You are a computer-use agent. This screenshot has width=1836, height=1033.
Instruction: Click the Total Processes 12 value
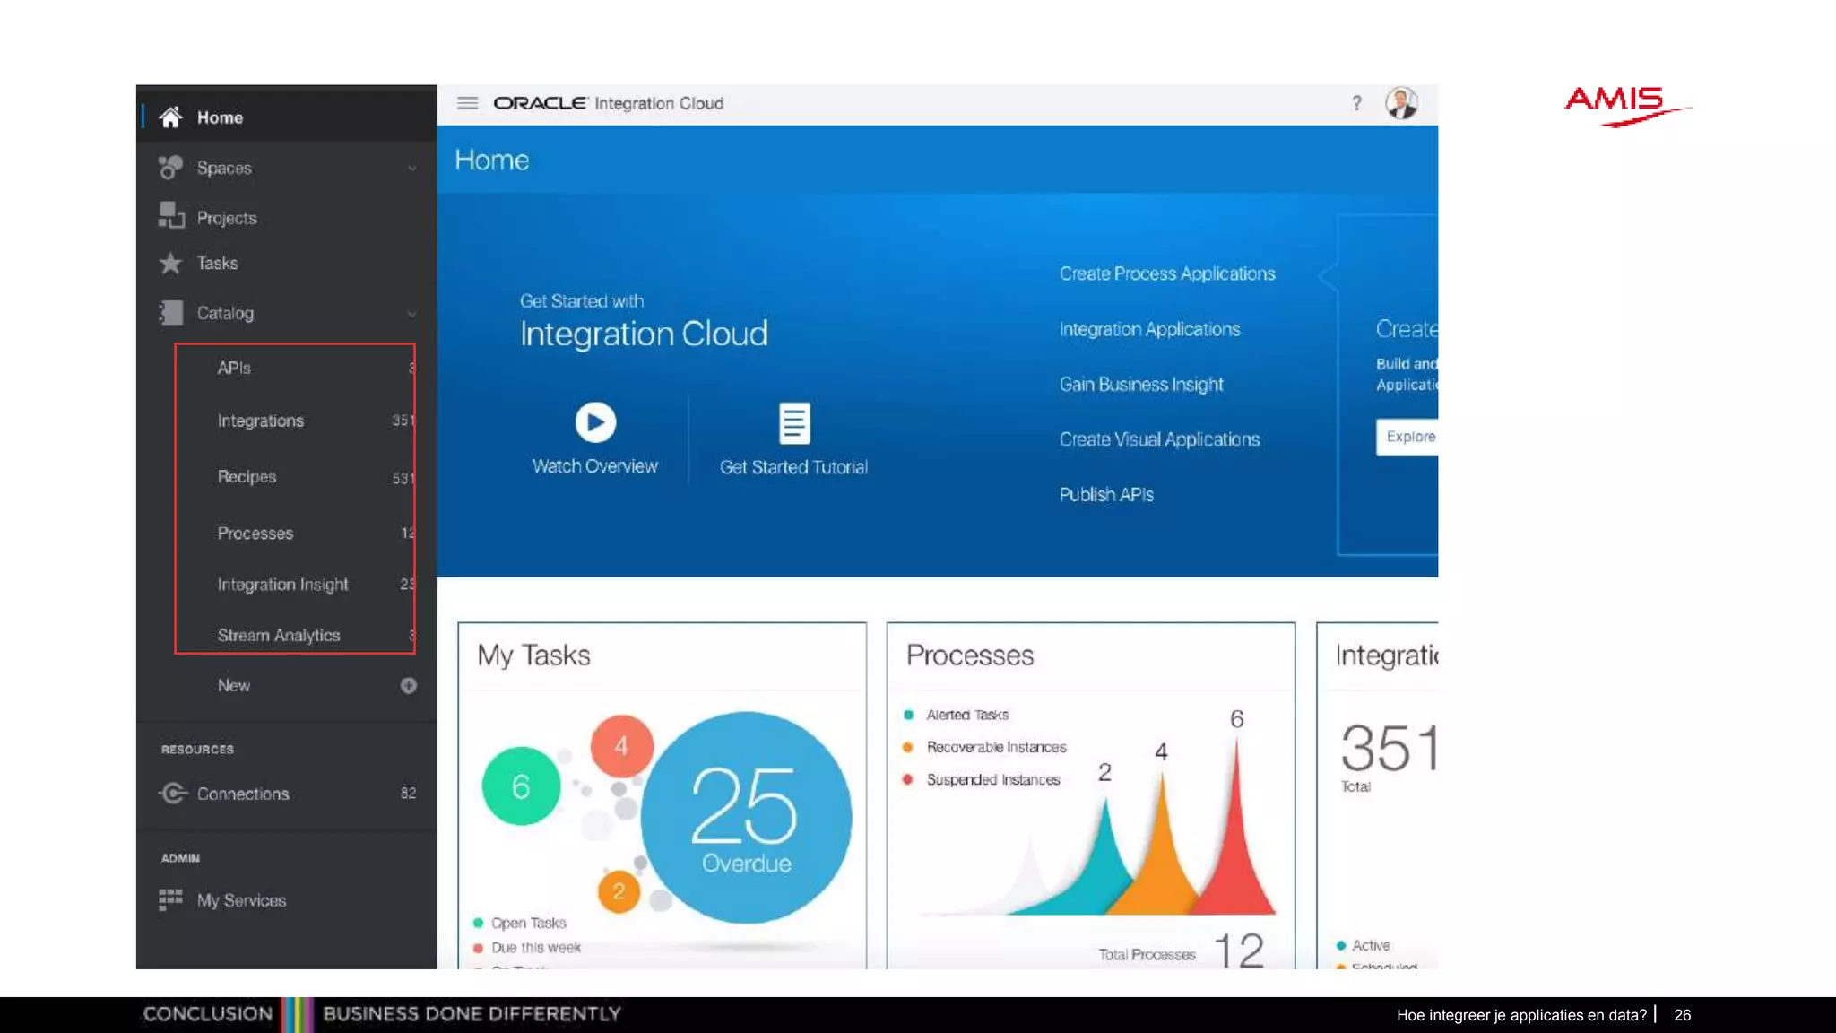(1239, 951)
